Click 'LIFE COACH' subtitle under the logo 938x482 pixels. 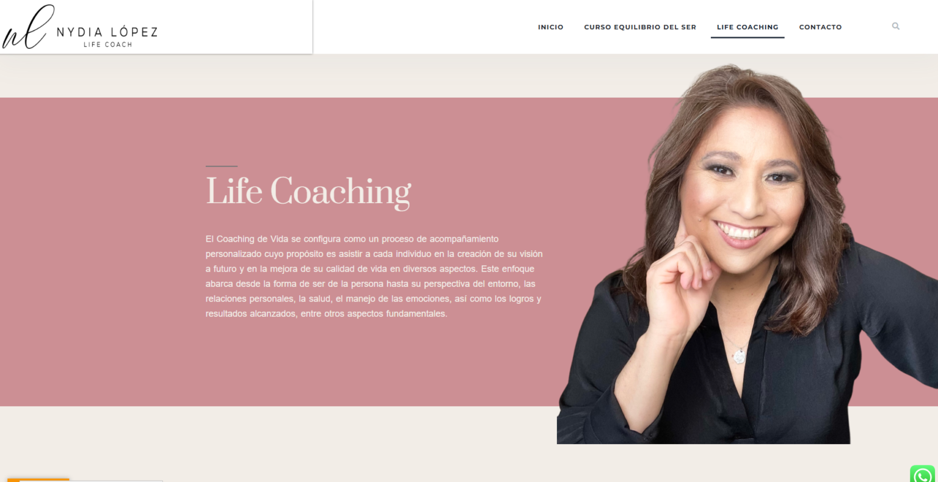[x=107, y=45]
